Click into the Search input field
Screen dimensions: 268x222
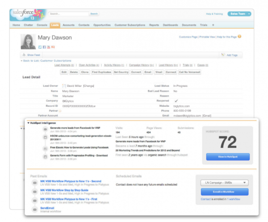(x=68, y=14)
